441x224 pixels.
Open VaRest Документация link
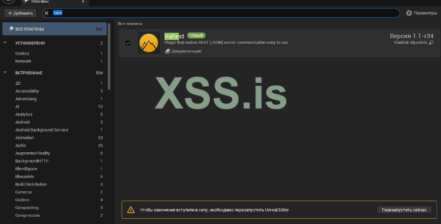click(187, 51)
